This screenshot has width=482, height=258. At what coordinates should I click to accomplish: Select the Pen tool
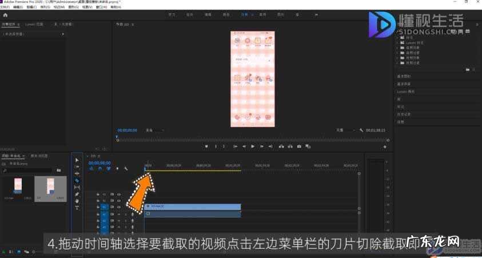[77, 194]
